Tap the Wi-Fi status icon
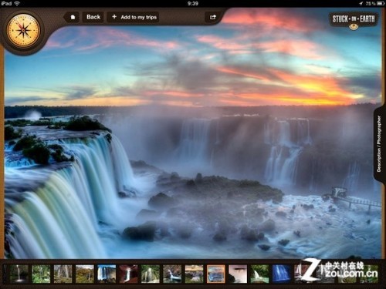 [x=17, y=3]
